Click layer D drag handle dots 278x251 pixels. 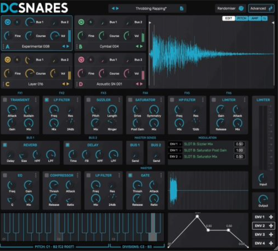click(x=77, y=84)
